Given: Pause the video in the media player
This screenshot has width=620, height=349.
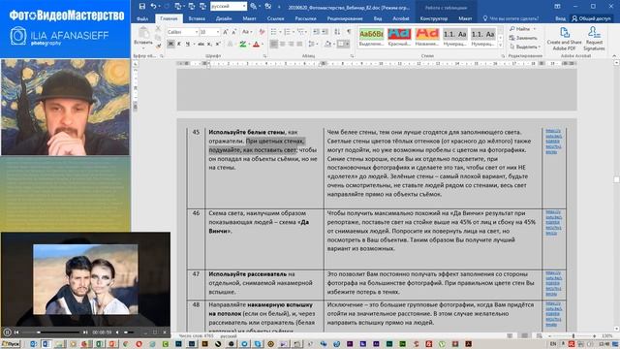Looking at the screenshot, I should click(7, 333).
